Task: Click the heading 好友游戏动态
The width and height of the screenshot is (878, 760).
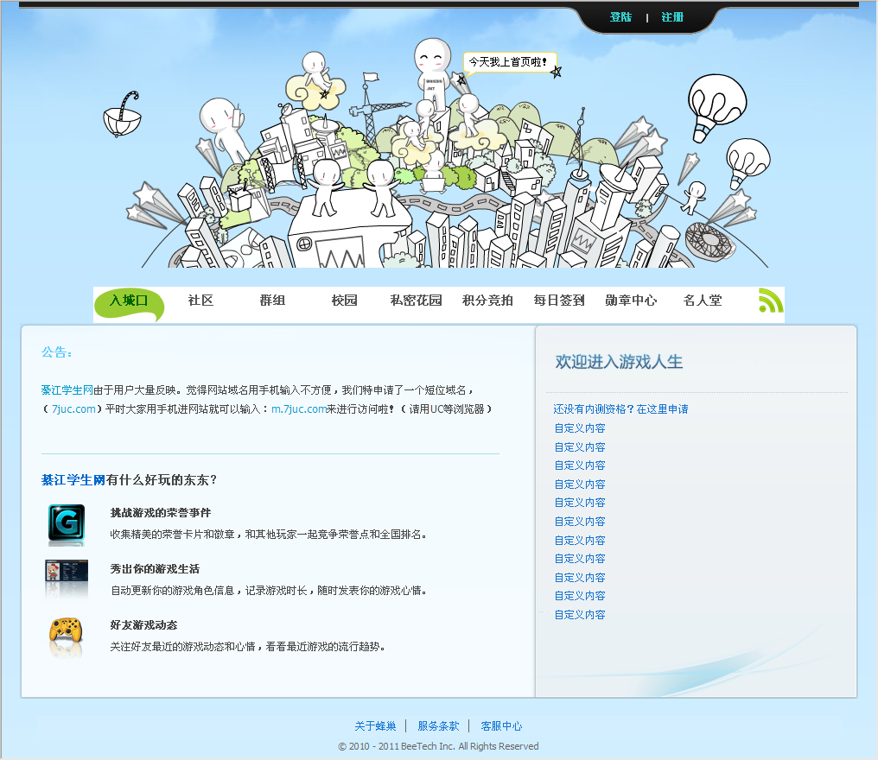Action: [x=143, y=624]
